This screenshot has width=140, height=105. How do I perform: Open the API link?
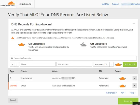click(x=123, y=93)
